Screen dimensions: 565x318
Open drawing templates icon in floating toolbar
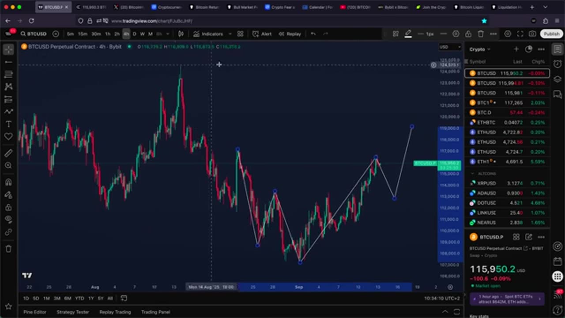tap(396, 34)
